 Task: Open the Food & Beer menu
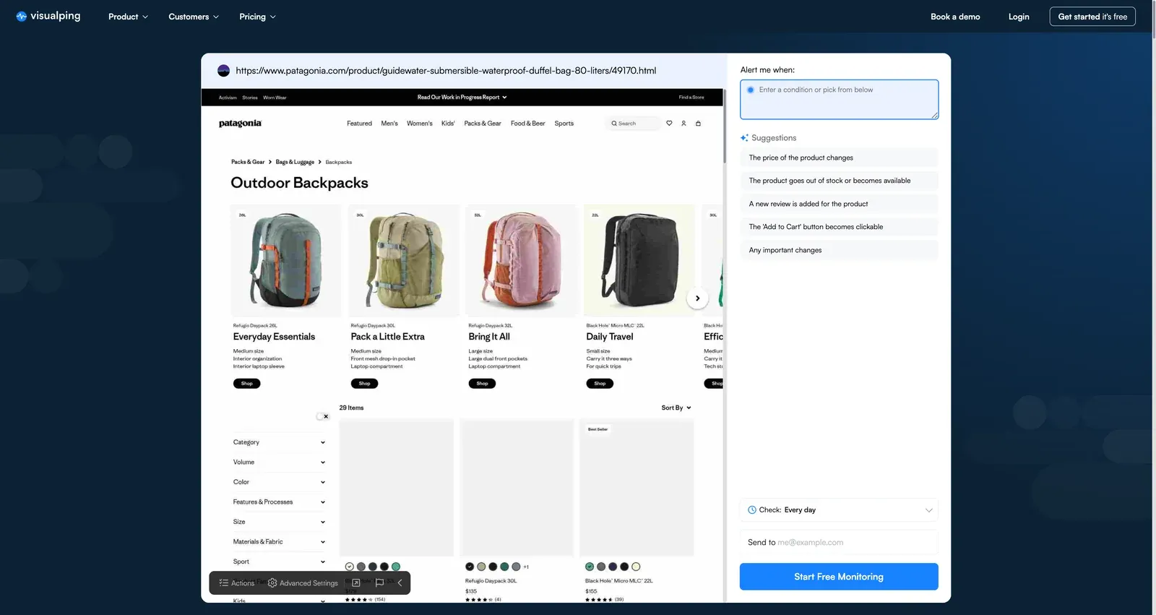coord(528,124)
